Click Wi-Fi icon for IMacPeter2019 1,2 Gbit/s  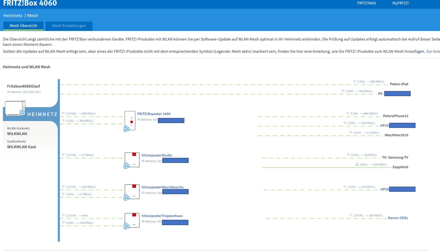[350, 133]
